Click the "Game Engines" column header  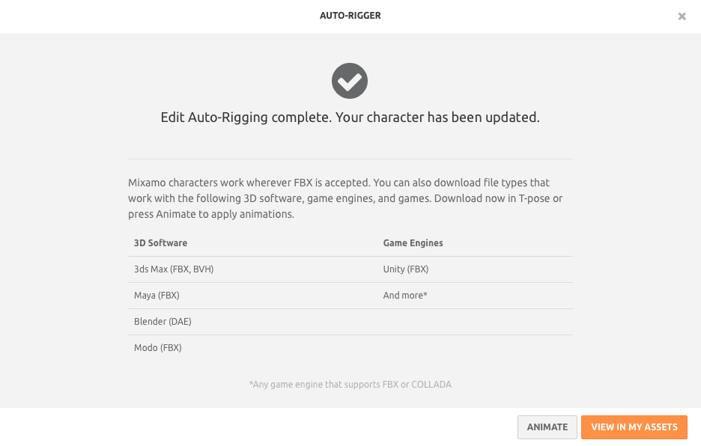413,243
